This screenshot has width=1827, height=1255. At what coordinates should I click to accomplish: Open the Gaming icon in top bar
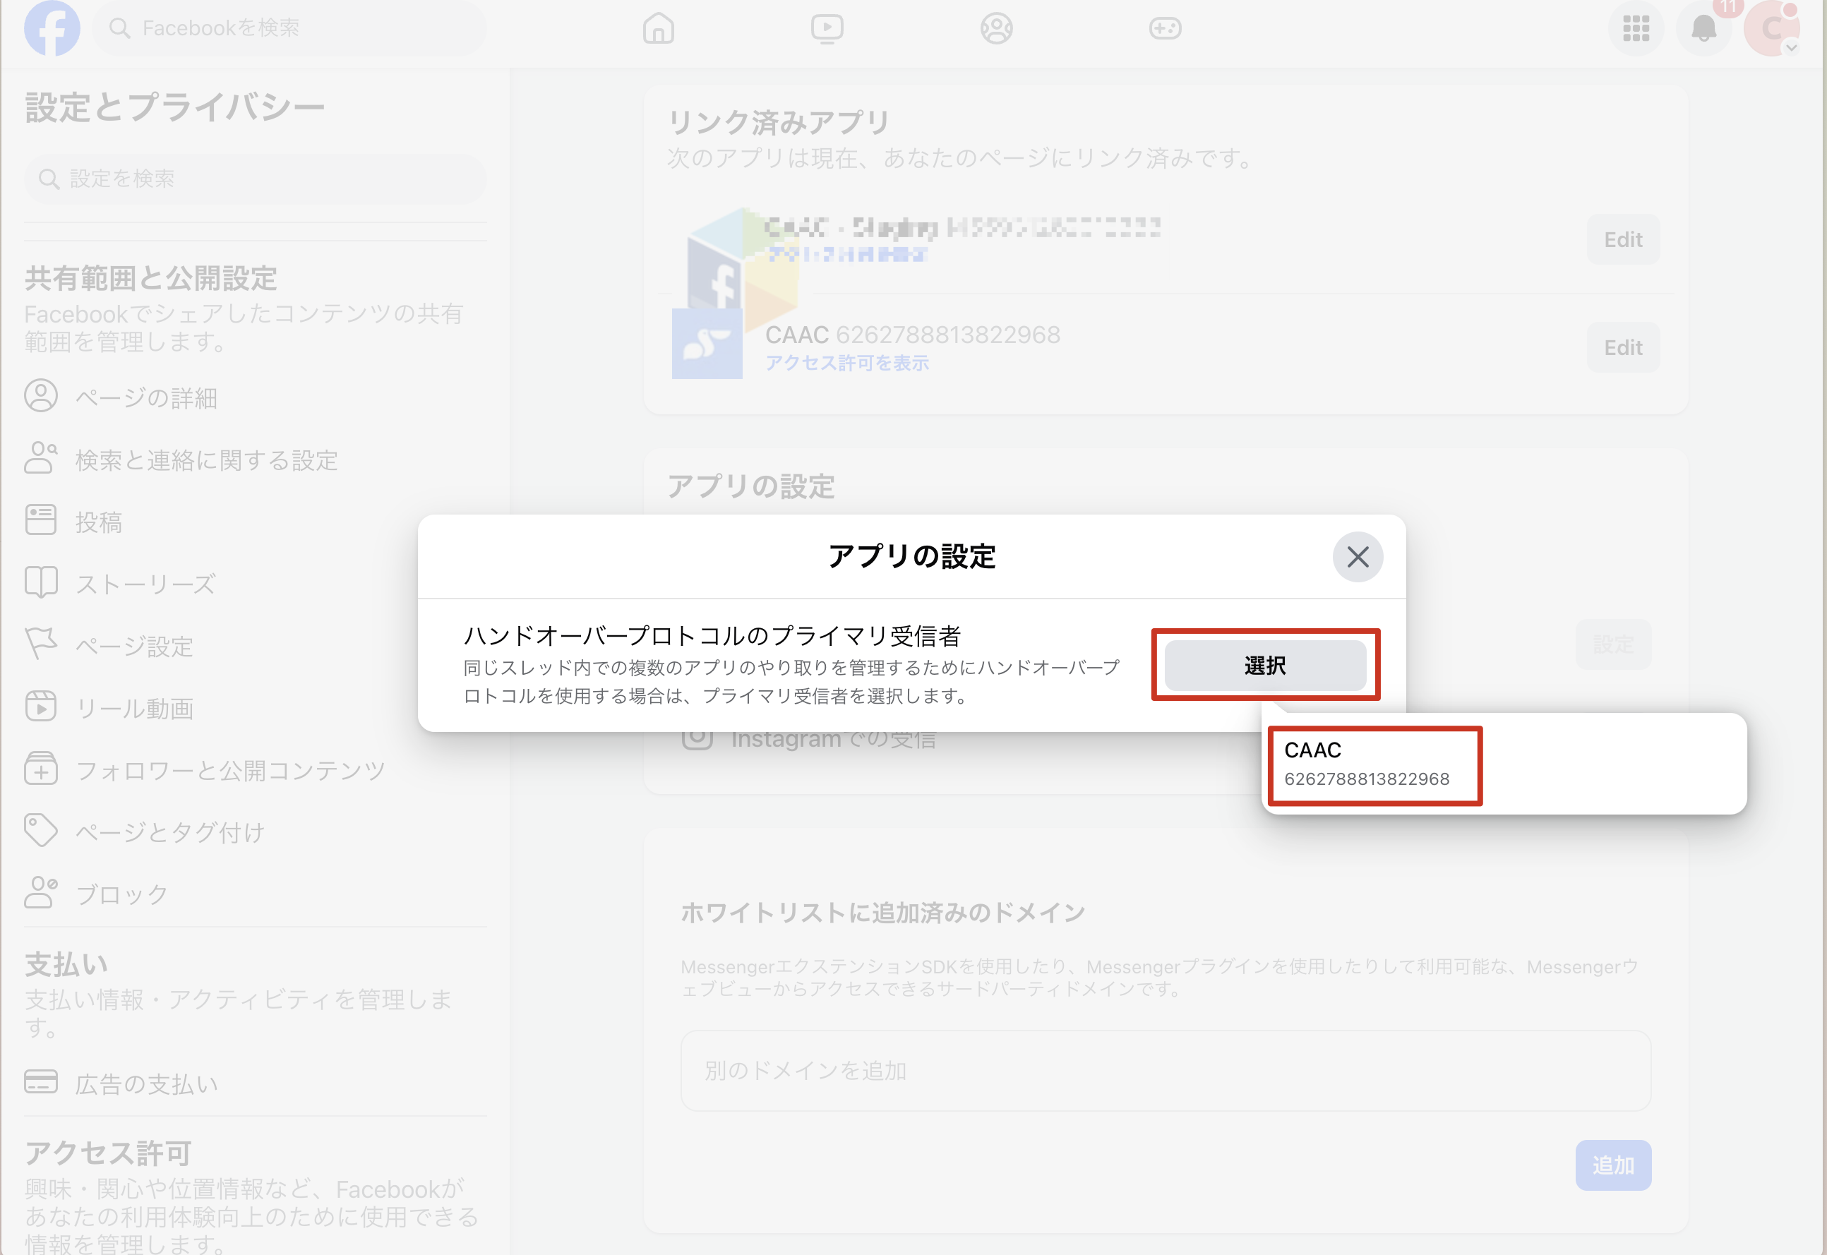(1165, 29)
